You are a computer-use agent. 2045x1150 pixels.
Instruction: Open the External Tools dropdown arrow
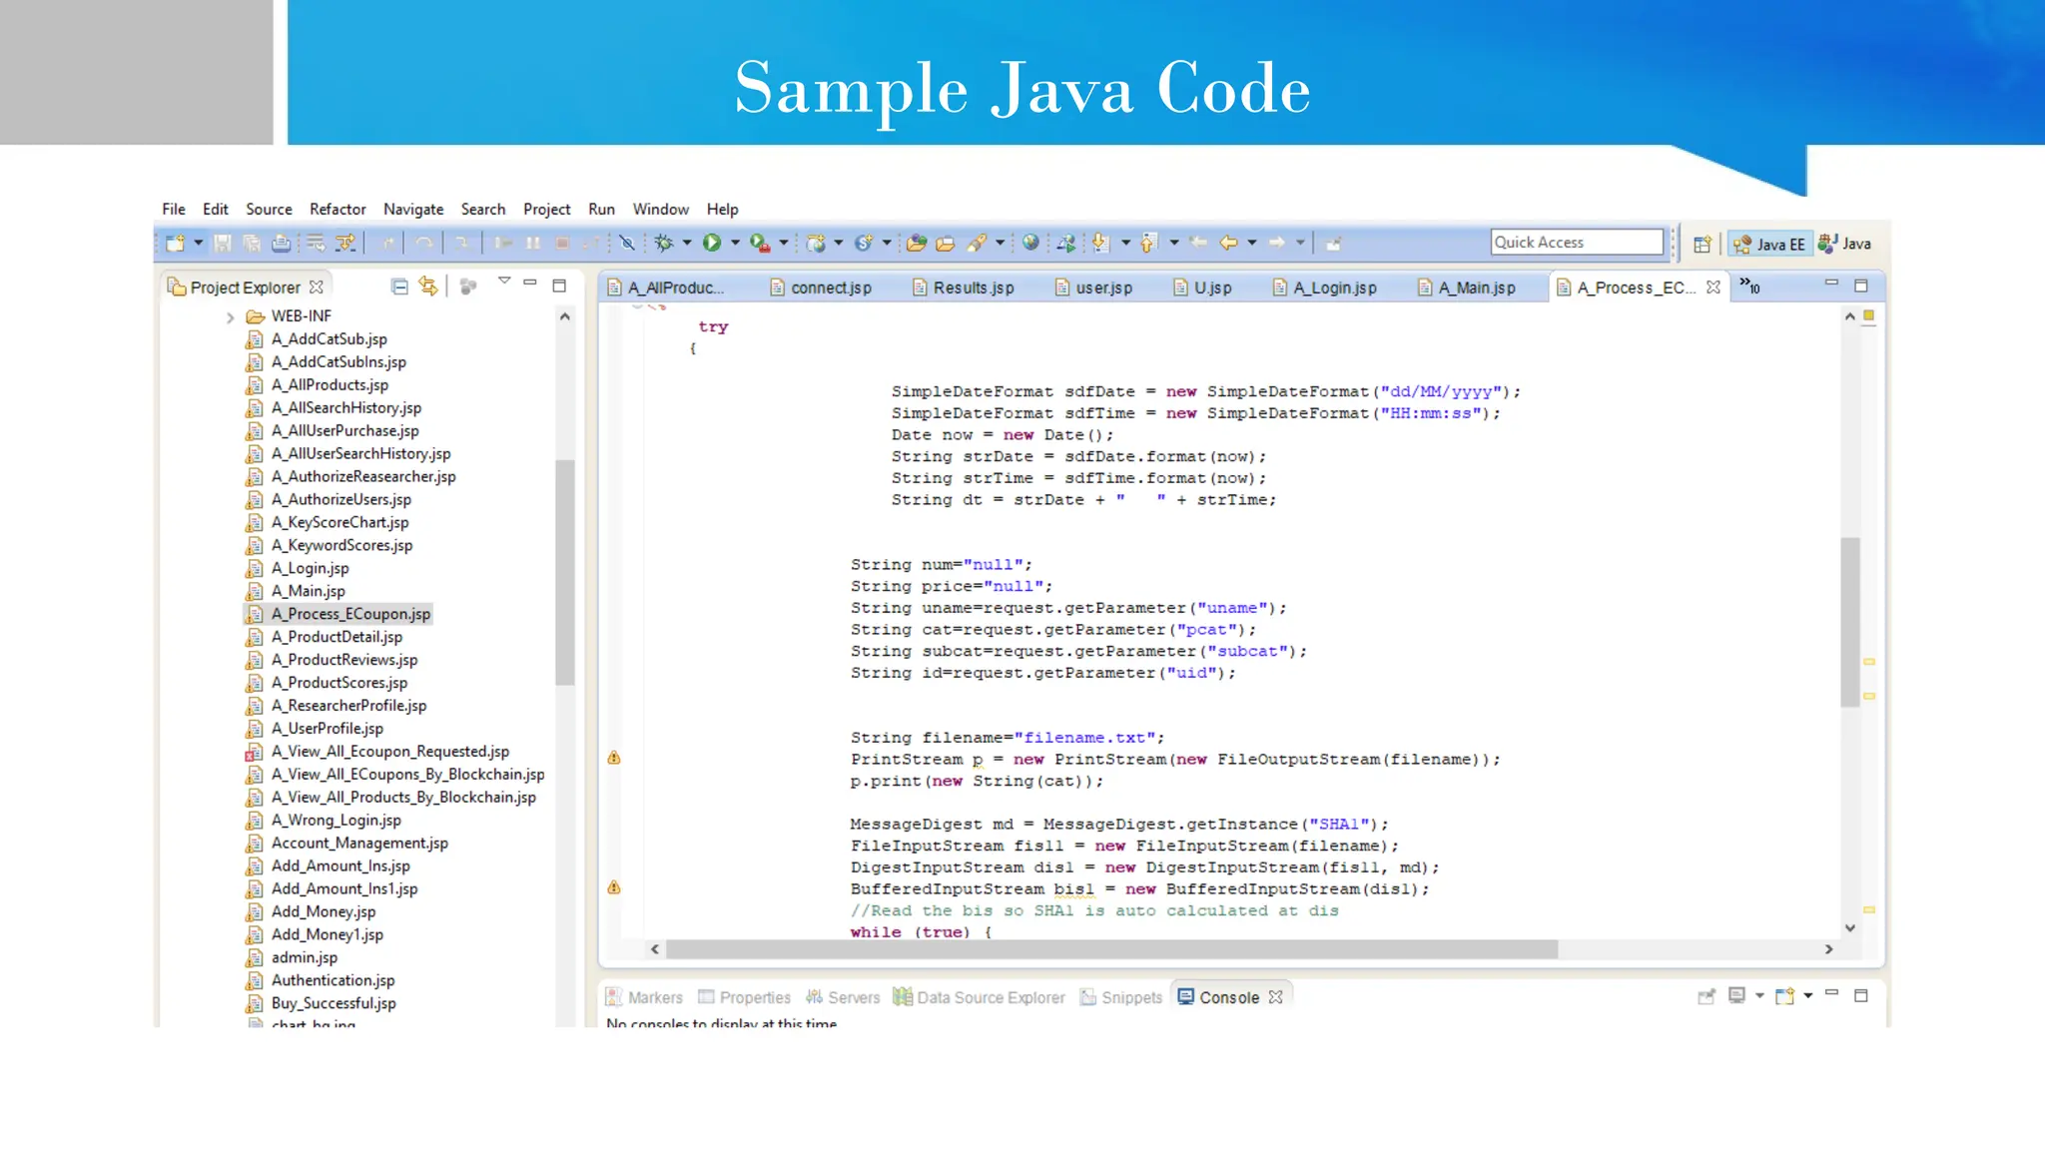784,243
